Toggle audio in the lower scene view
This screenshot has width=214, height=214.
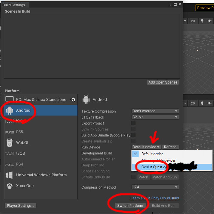pos(210,103)
